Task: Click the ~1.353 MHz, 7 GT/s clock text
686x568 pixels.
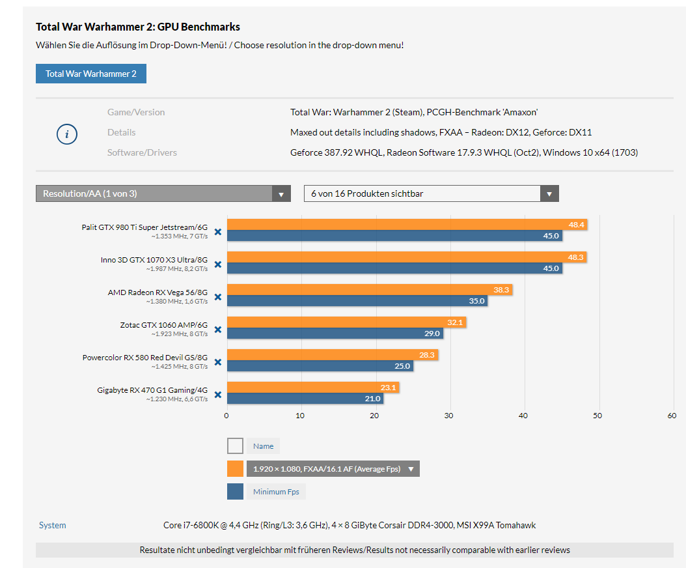Action: point(180,236)
